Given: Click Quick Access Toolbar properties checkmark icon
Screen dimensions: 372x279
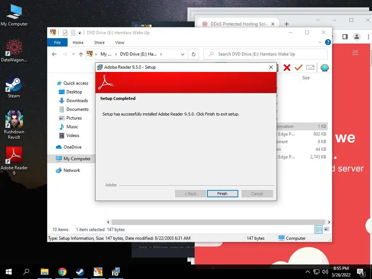Looking at the screenshot, I should coord(65,32).
